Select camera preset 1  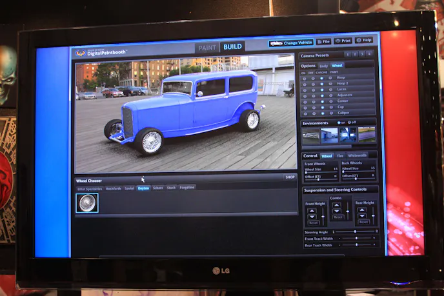point(347,55)
